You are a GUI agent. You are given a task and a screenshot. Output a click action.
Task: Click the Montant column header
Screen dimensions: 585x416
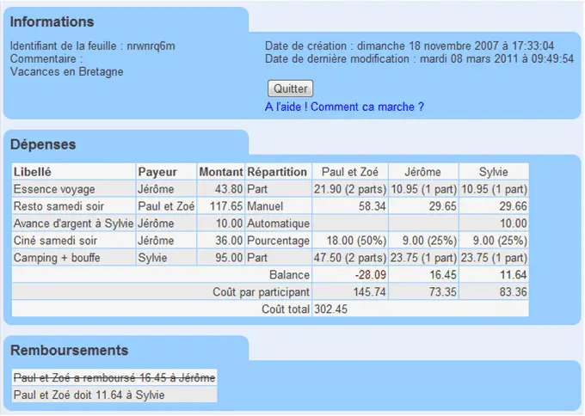pos(221,172)
